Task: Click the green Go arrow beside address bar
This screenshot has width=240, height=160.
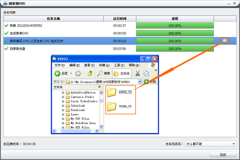Action: [x=146, y=82]
